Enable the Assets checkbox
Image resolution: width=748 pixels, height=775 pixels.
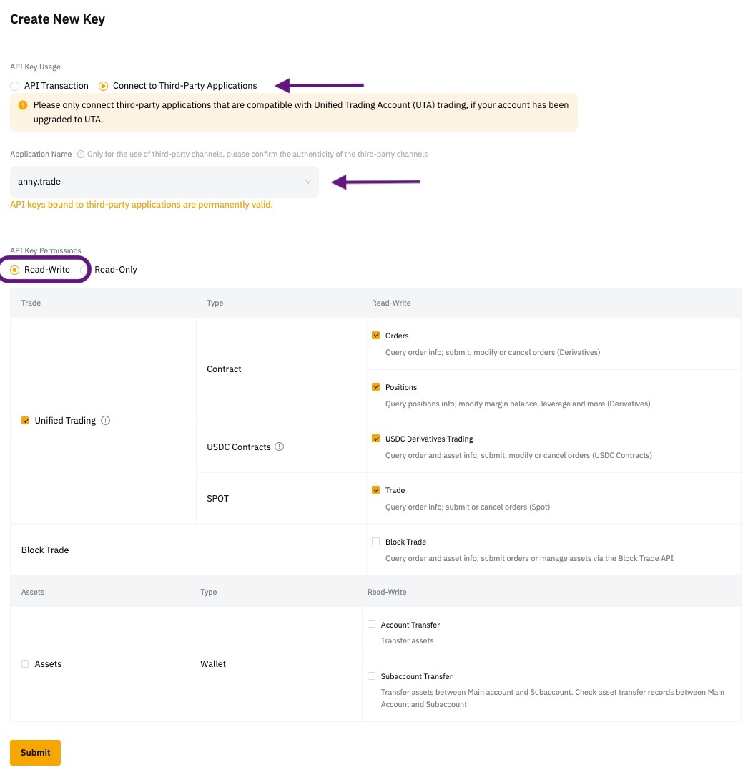click(26, 664)
